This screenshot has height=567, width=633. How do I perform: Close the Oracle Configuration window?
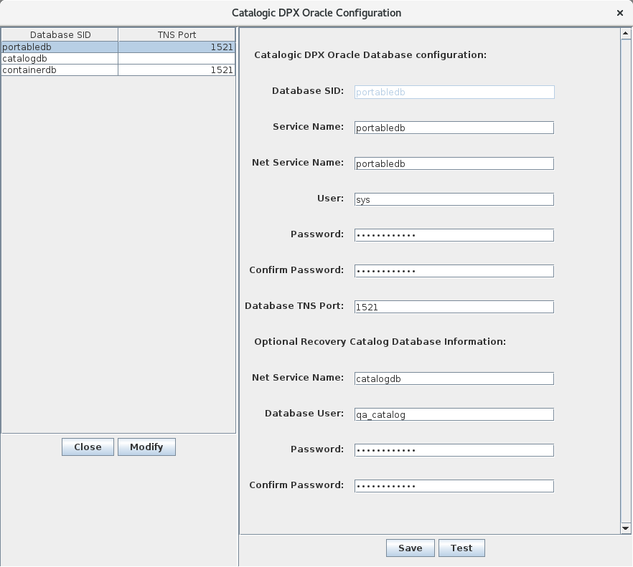619,13
